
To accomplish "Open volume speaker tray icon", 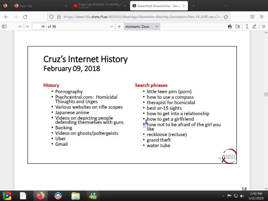I will [242, 196].
